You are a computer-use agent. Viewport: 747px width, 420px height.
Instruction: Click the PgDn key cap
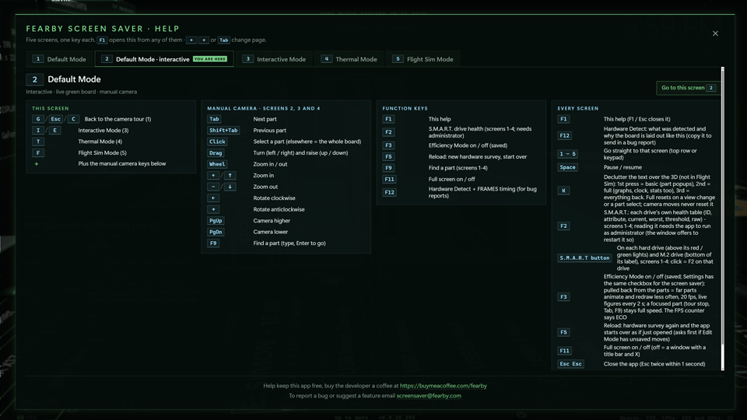(216, 232)
